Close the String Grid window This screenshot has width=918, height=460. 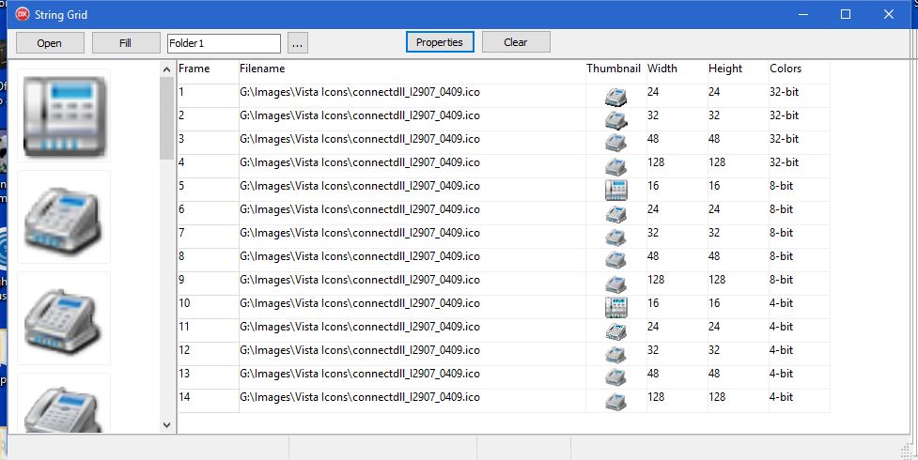[x=889, y=14]
